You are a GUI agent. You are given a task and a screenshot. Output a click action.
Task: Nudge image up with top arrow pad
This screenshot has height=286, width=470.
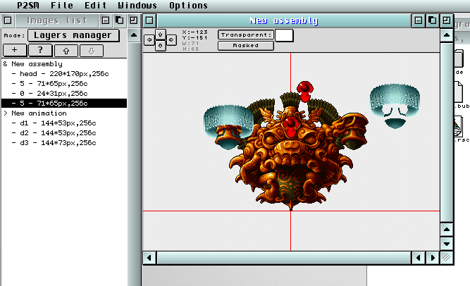point(161,34)
